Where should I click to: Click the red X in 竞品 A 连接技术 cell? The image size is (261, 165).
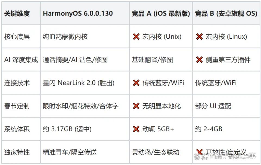pyautogui.click(x=136, y=83)
